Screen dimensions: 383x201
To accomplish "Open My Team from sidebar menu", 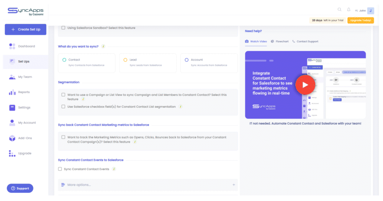I will tap(25, 77).
